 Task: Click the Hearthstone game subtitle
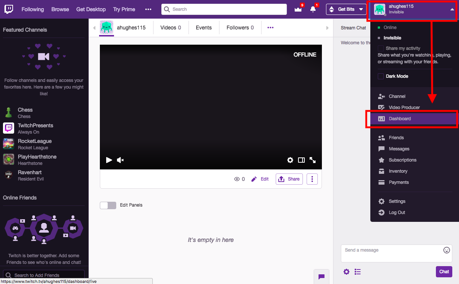click(x=30, y=163)
